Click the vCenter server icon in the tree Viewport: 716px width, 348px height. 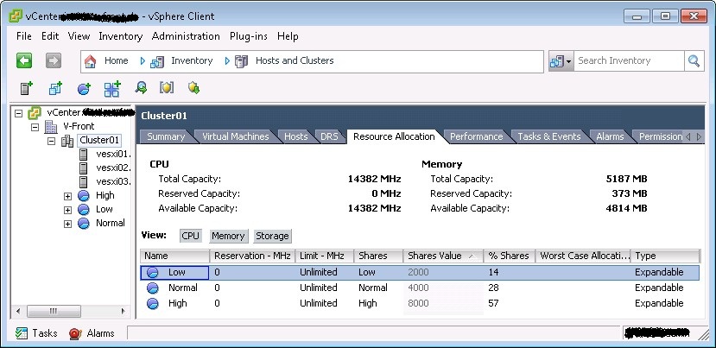pyautogui.click(x=35, y=113)
